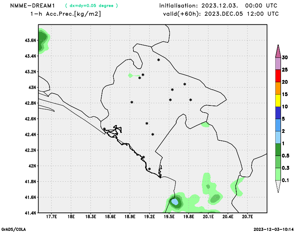The width and height of the screenshot is (300, 232).
Task: Click the light blue 1-2 legend swatch
Action: click(278, 137)
